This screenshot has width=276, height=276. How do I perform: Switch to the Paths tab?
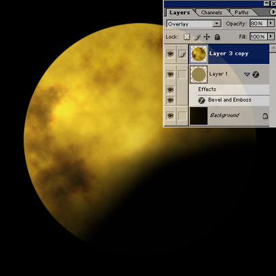[242, 13]
